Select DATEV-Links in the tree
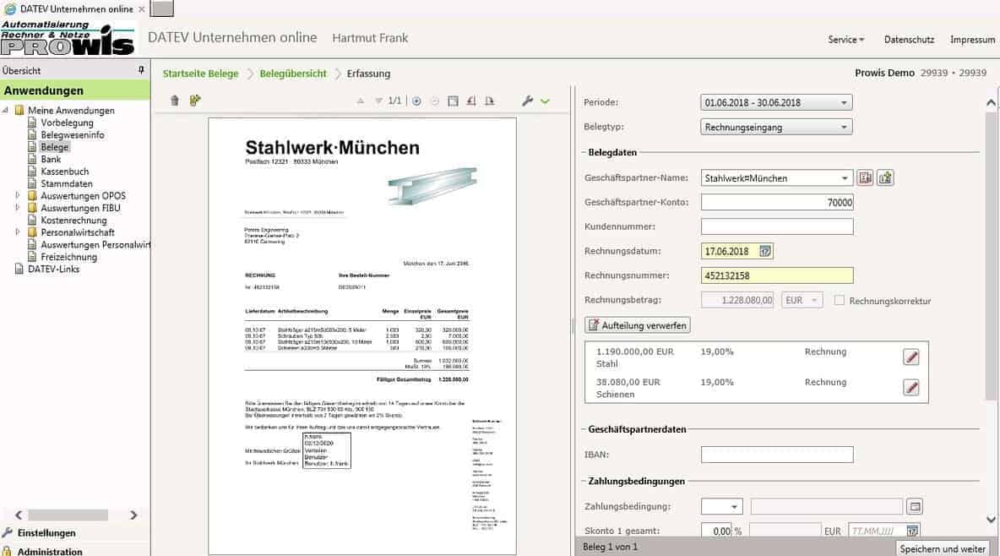1000x556 pixels. [x=53, y=270]
